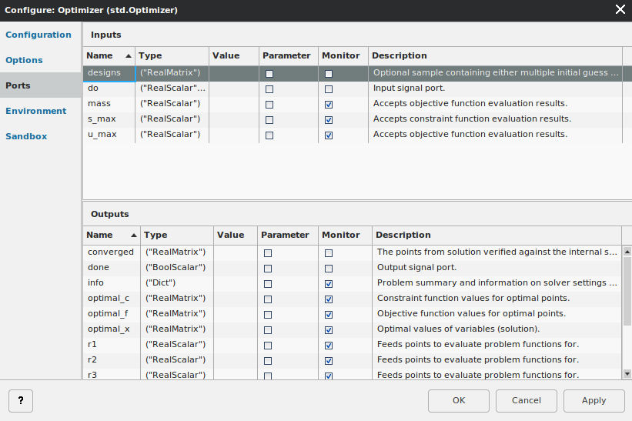
Task: Open the Environment page
Action: (x=36, y=111)
